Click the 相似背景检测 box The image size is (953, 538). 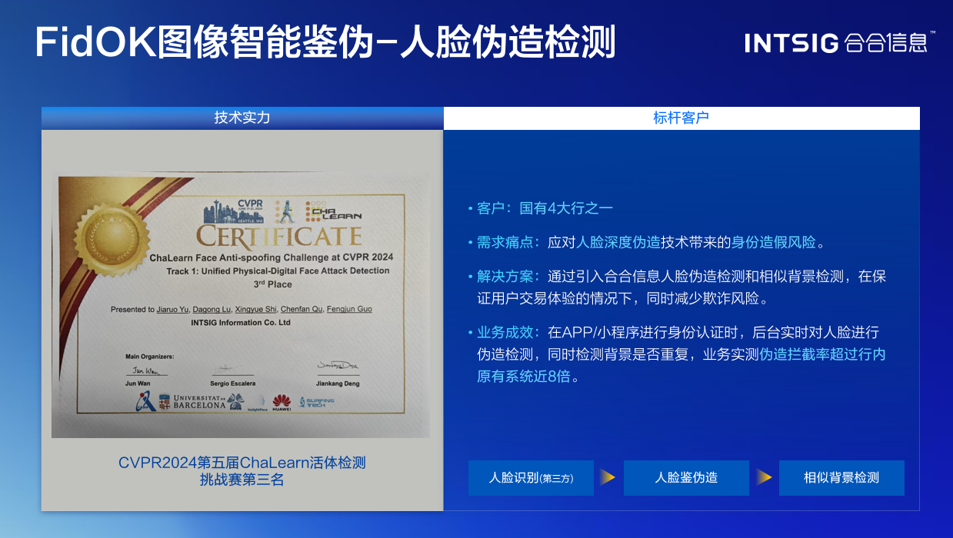pos(841,478)
